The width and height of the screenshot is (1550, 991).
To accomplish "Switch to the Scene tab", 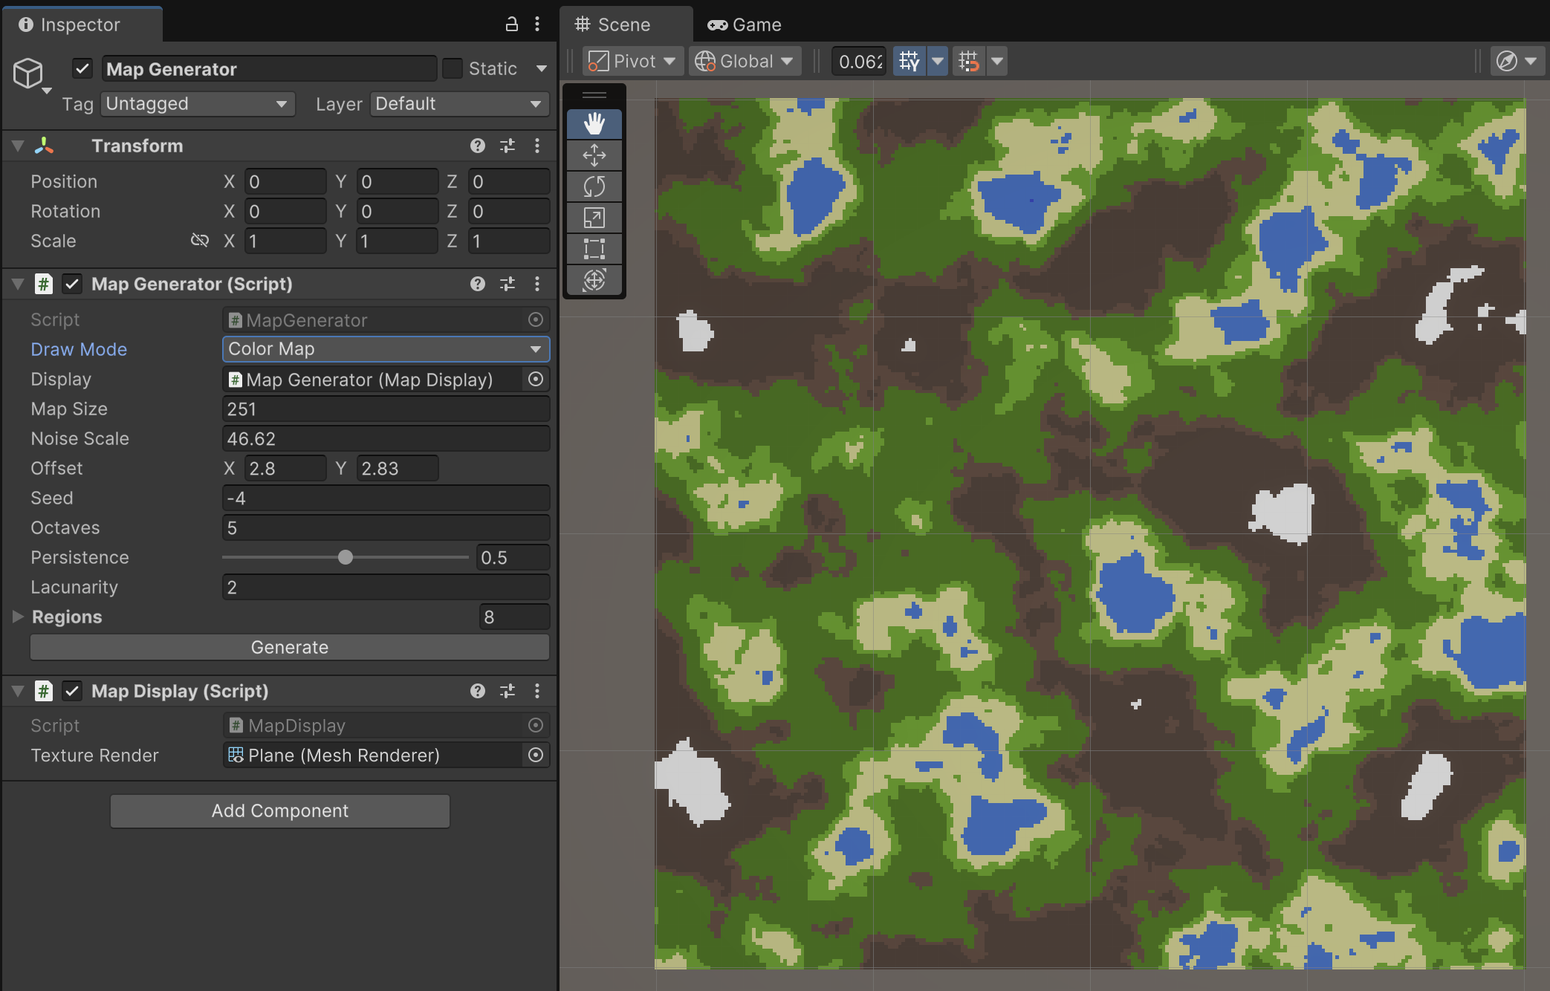I will point(613,25).
